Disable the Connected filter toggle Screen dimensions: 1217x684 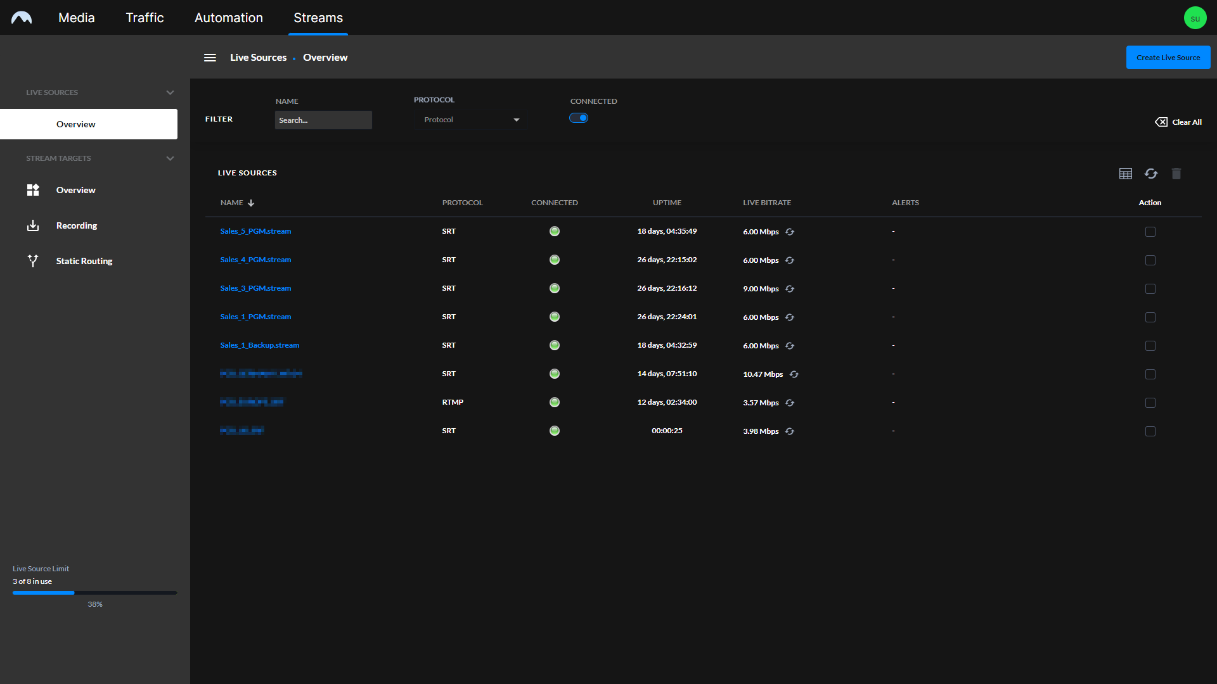click(x=579, y=118)
